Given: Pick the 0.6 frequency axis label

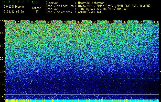Looking at the screenshot, I should pos(2,97).
